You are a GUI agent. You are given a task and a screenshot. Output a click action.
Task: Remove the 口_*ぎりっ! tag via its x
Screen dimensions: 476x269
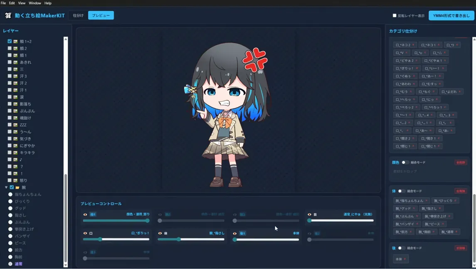(417, 68)
